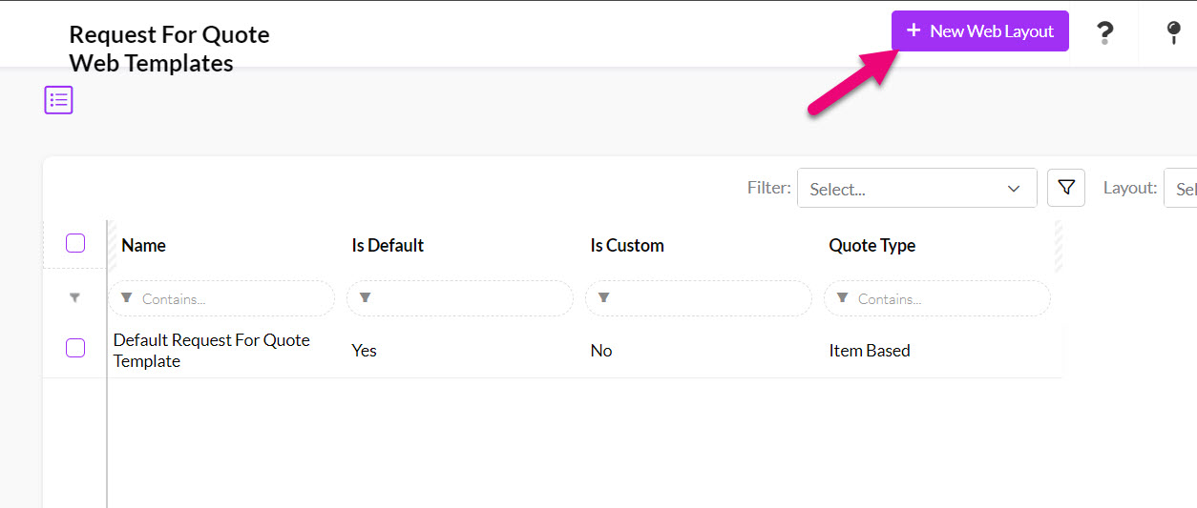The width and height of the screenshot is (1197, 508).
Task: Open the help question mark icon
Action: tap(1104, 33)
